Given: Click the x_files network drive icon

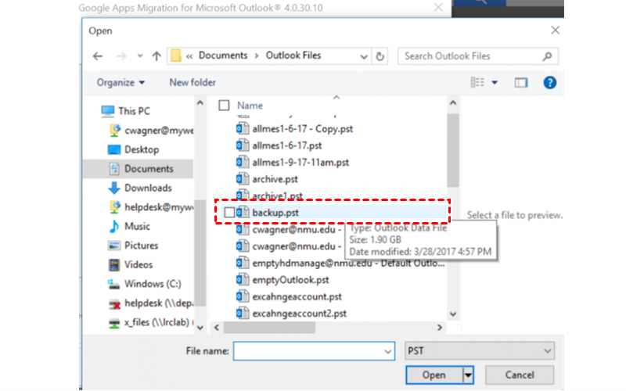Looking at the screenshot, I should click(x=114, y=322).
